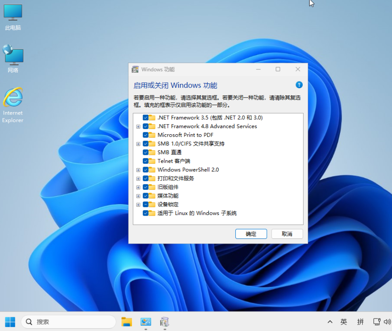
Task: Toggle the 设备锁定 partial checkbox
Action: (x=145, y=204)
